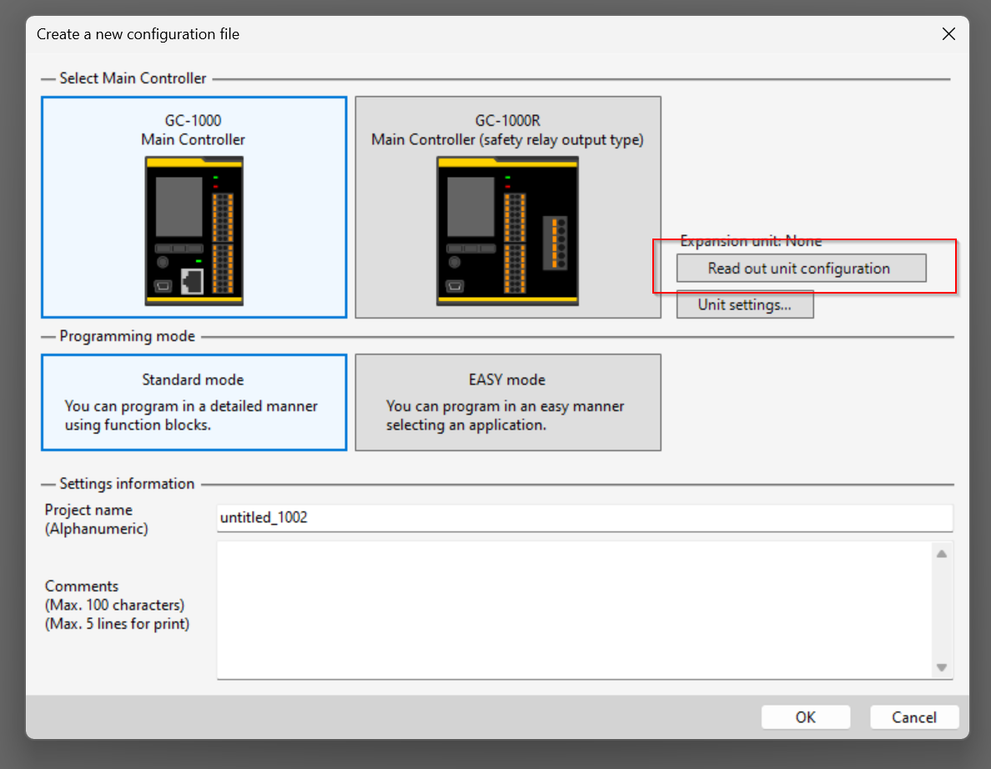This screenshot has width=991, height=769.
Task: Click inside the Comments text area
Action: click(x=575, y=611)
